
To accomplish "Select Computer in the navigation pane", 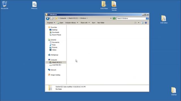I will click(54, 60).
